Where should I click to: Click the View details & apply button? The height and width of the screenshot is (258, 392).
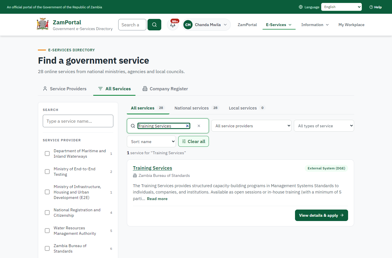coord(321,215)
